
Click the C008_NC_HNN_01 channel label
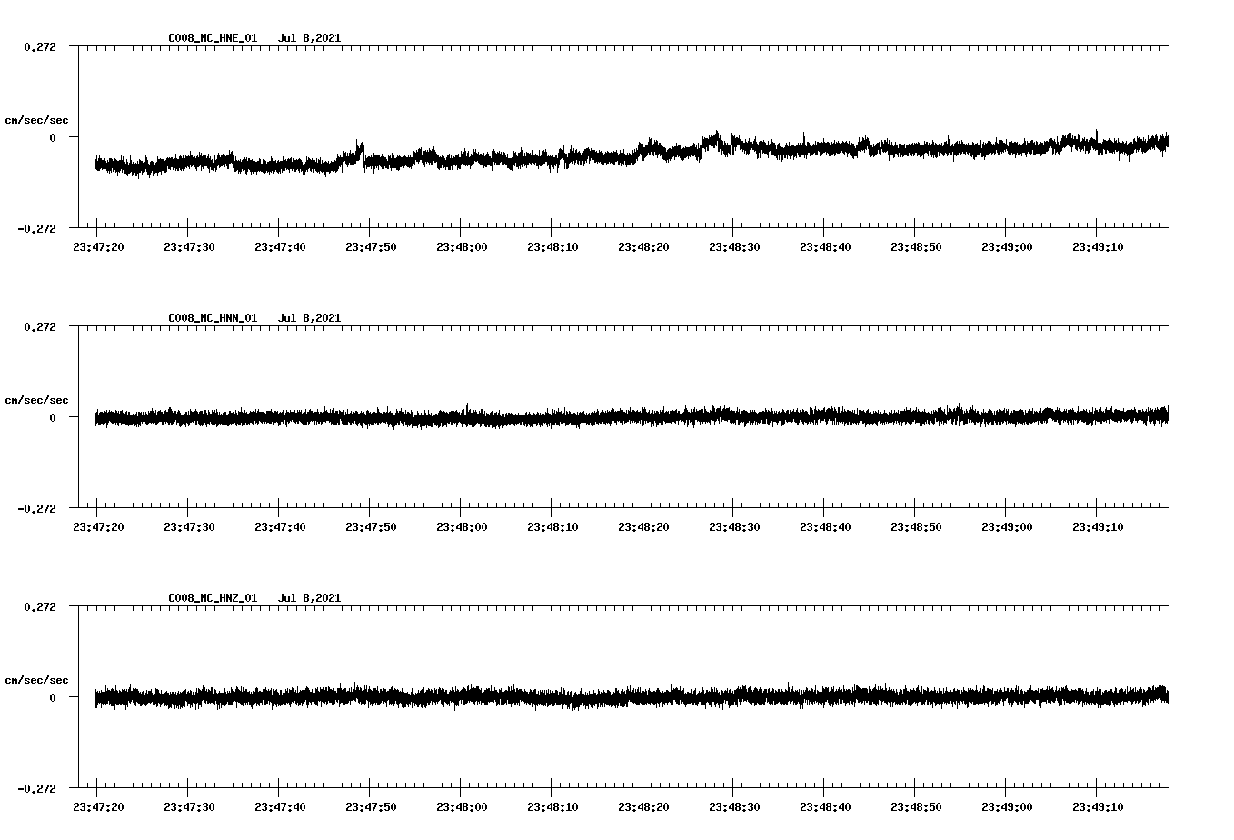click(211, 318)
